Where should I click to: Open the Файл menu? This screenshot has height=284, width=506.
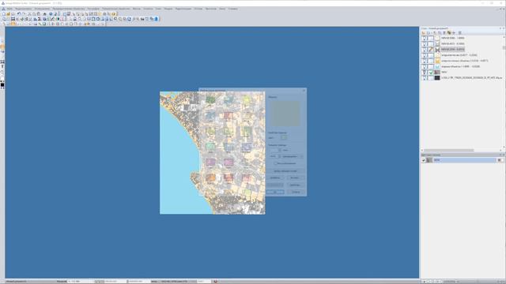coord(9,9)
